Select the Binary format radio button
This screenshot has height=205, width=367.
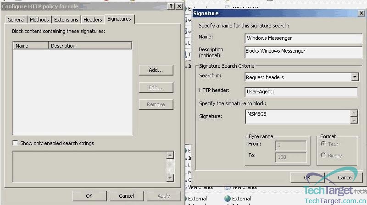(323, 156)
